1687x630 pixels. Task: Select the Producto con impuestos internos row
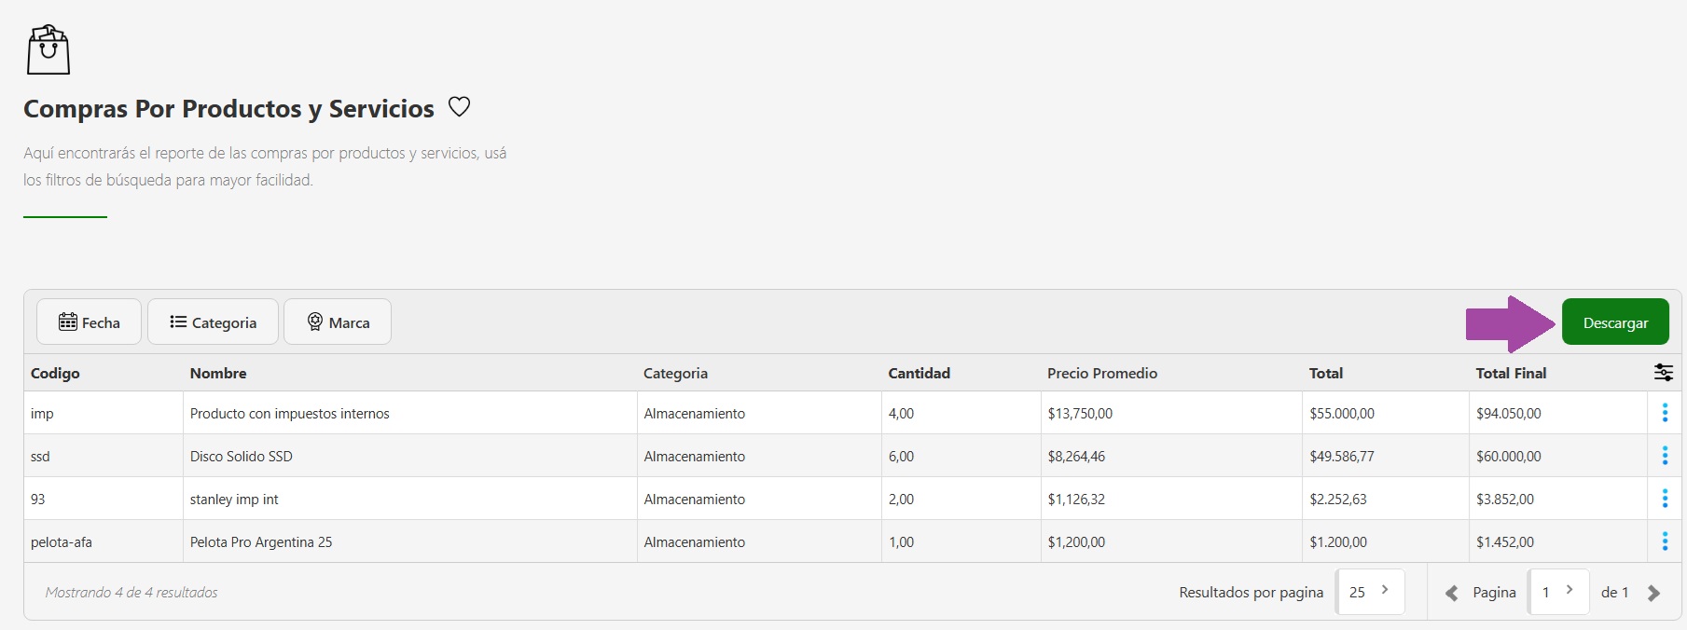click(x=290, y=413)
